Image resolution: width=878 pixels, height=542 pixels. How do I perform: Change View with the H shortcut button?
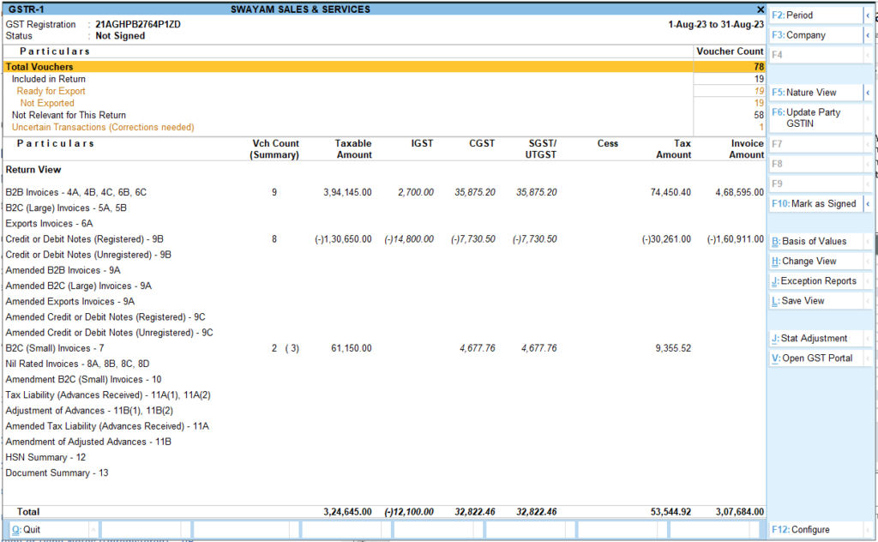pyautogui.click(x=806, y=261)
